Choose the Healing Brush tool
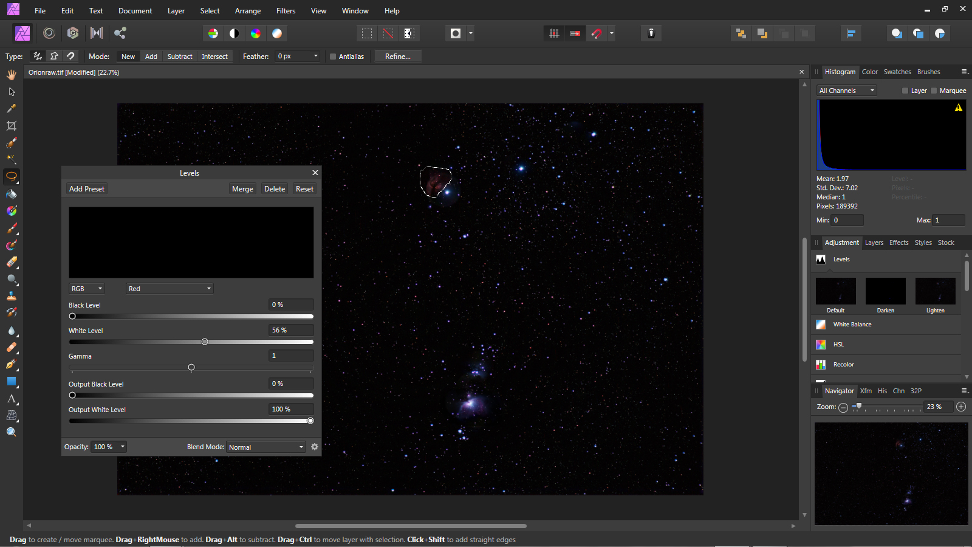This screenshot has height=547, width=972. click(x=11, y=347)
